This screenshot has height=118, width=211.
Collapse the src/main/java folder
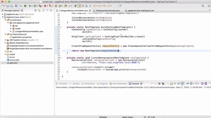pos(5,20)
